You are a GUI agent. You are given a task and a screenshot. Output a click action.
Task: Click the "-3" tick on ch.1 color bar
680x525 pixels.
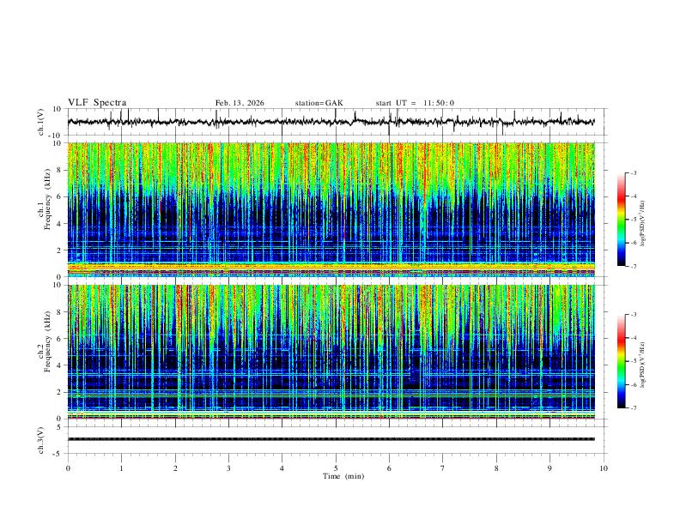pyautogui.click(x=633, y=172)
